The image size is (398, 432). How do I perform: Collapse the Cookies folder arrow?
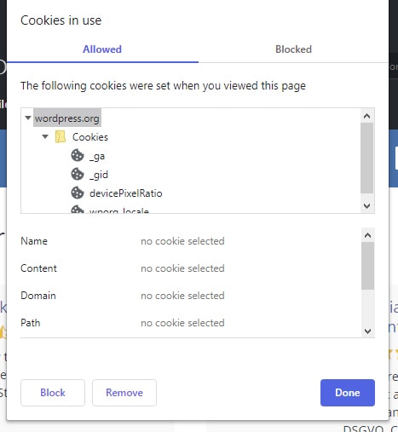(x=45, y=136)
